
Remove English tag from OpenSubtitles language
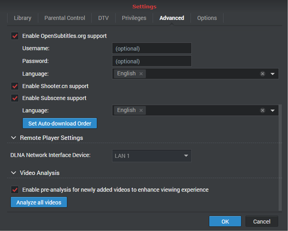tap(141, 74)
